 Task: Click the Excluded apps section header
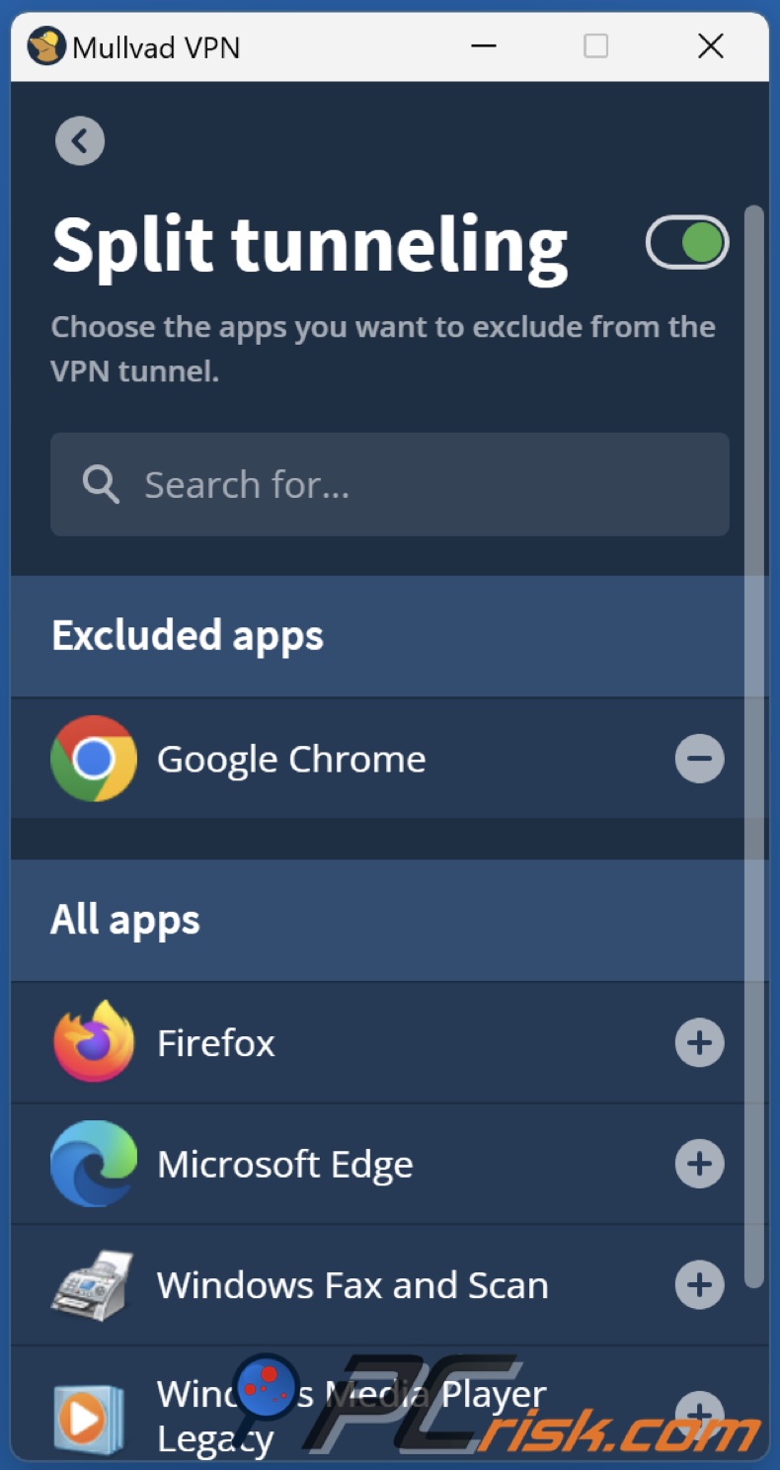pyautogui.click(x=188, y=636)
